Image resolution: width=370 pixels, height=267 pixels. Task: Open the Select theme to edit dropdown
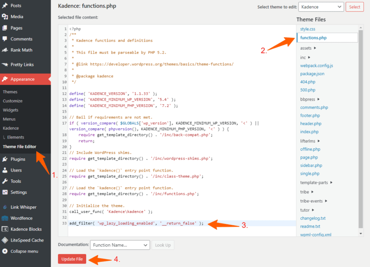[321, 7]
